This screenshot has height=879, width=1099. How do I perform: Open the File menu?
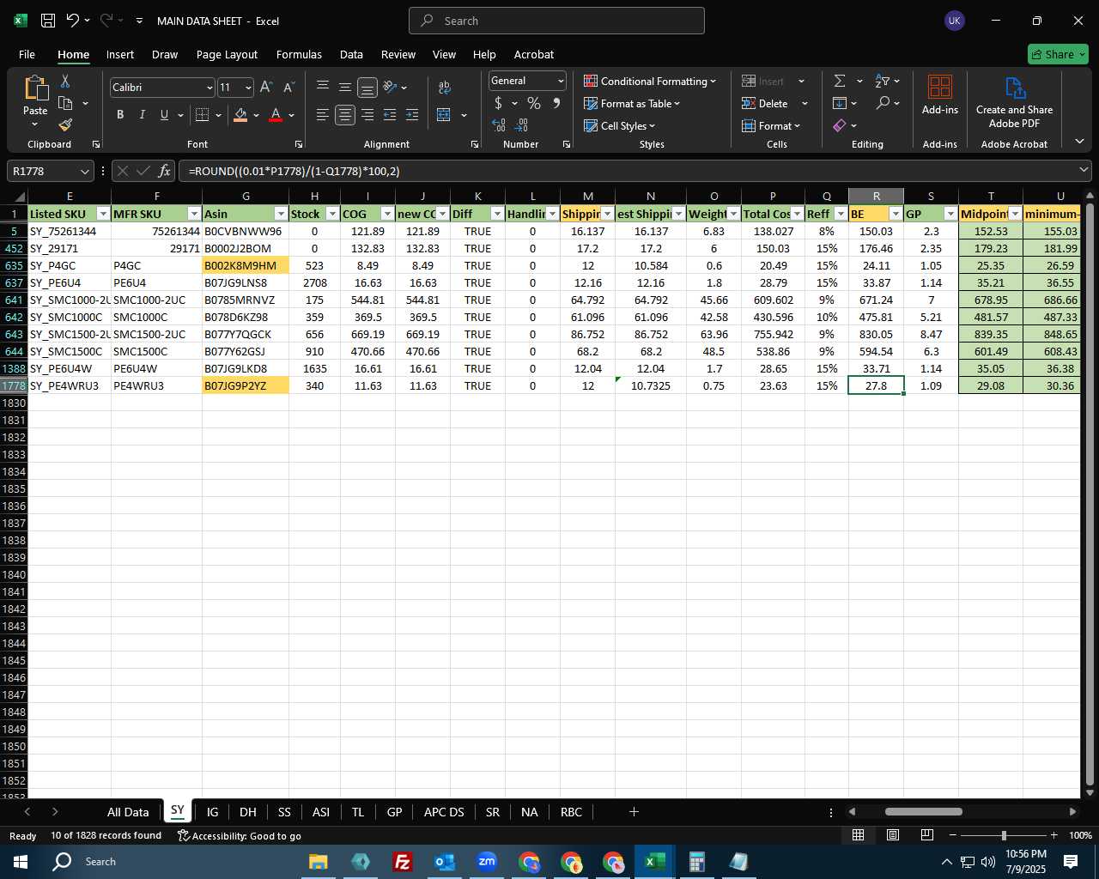[x=27, y=54]
